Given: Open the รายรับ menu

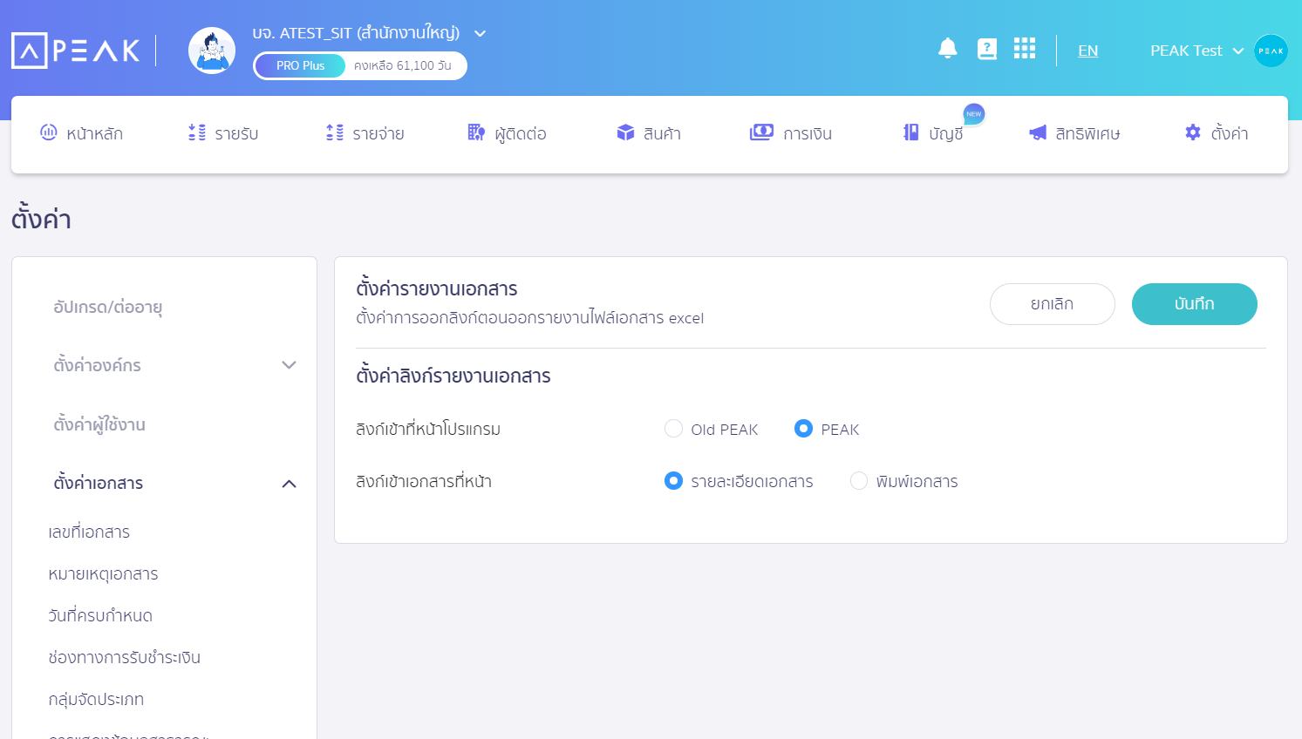Looking at the screenshot, I should pos(223,133).
